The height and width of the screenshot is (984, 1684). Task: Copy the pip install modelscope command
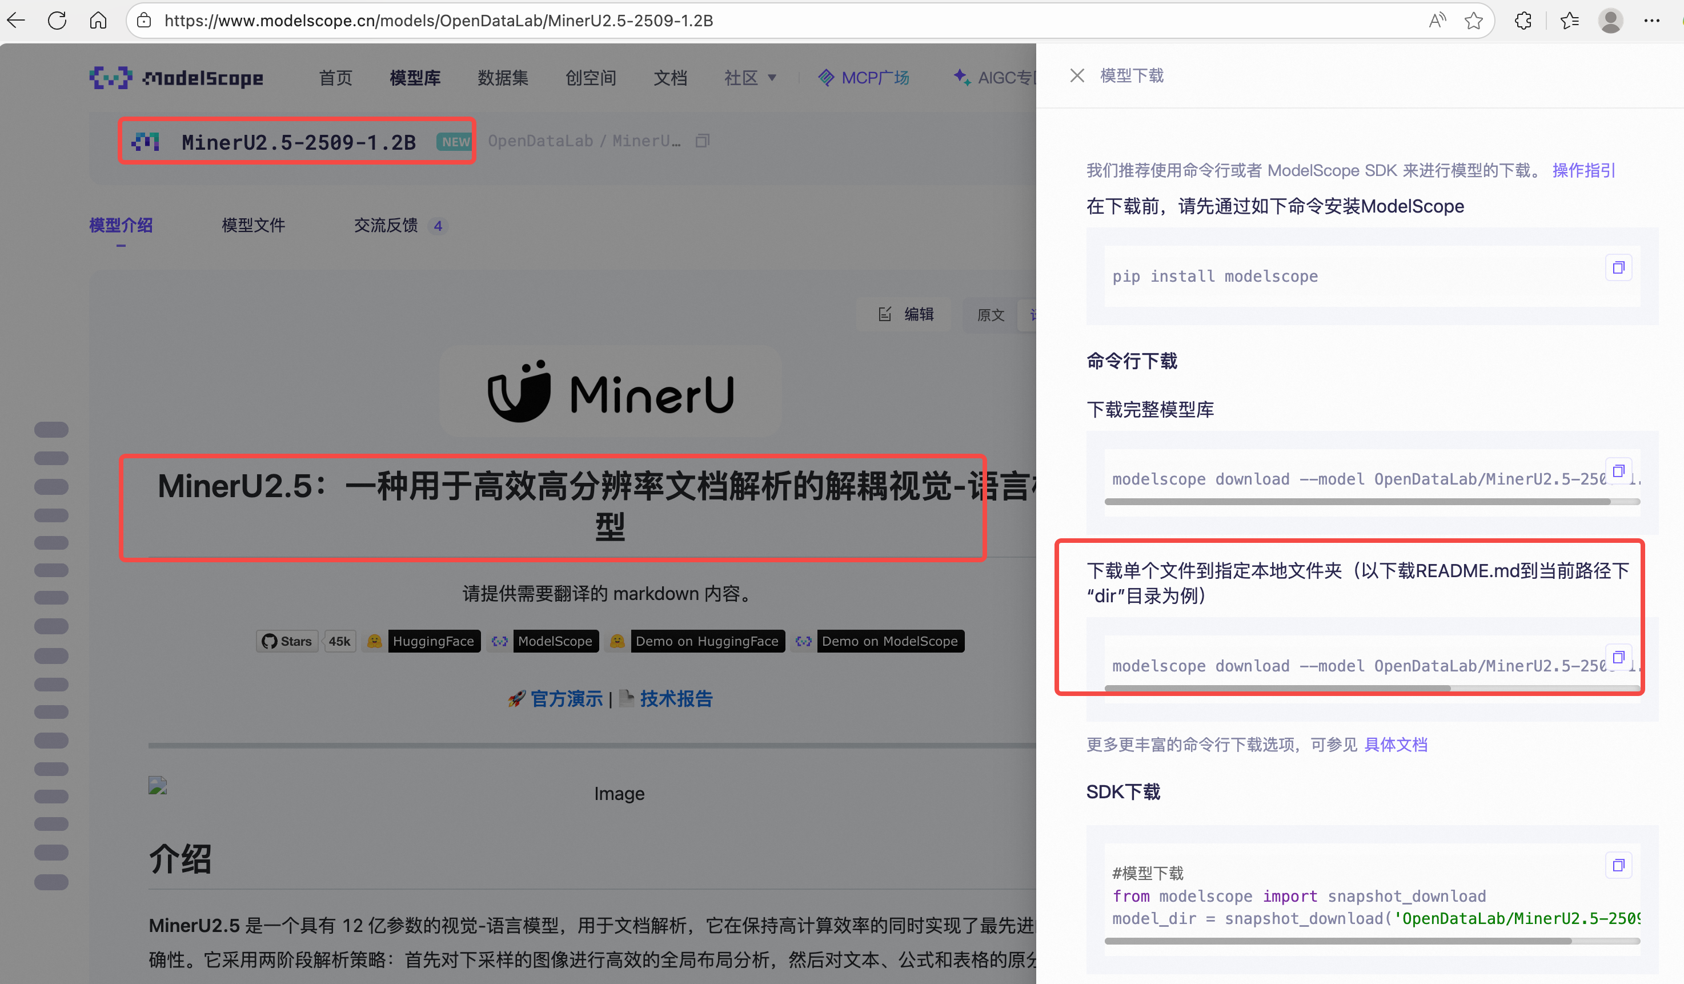click(1618, 267)
